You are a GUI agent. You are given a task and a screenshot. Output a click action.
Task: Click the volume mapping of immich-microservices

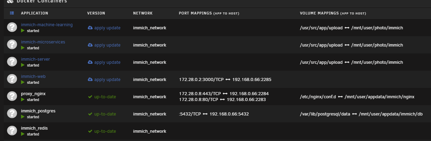point(352,45)
